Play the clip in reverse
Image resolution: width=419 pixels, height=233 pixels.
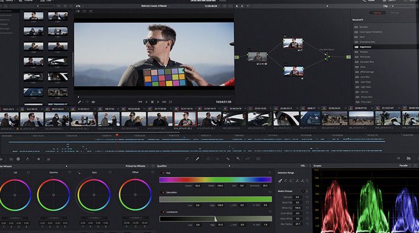coord(146,102)
